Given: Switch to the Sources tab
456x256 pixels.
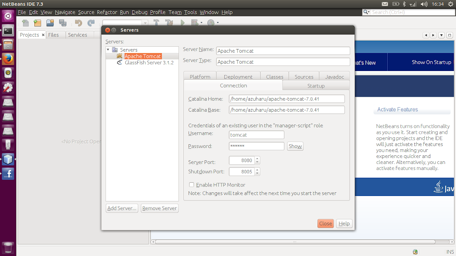Looking at the screenshot, I should click(x=304, y=76).
